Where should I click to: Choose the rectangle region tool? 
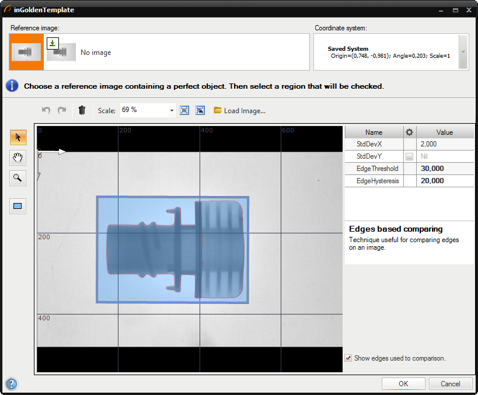click(18, 207)
